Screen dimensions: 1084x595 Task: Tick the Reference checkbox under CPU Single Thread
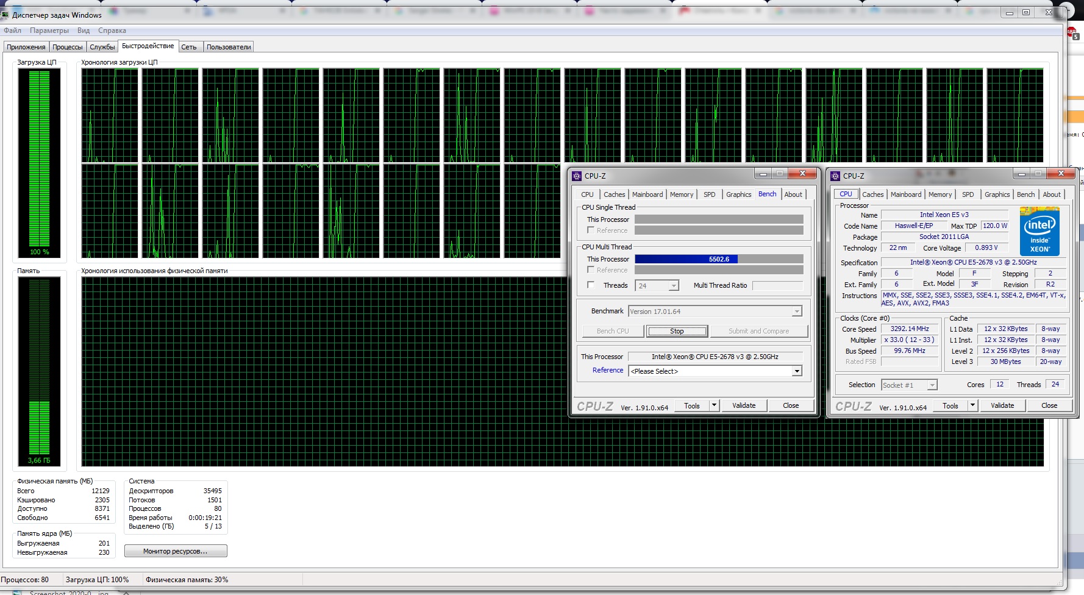coord(591,230)
